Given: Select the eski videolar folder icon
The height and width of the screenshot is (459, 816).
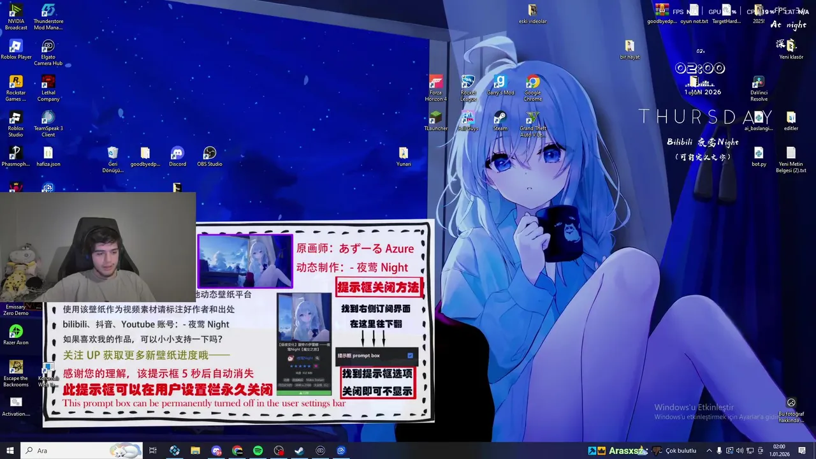Looking at the screenshot, I should (x=533, y=14).
